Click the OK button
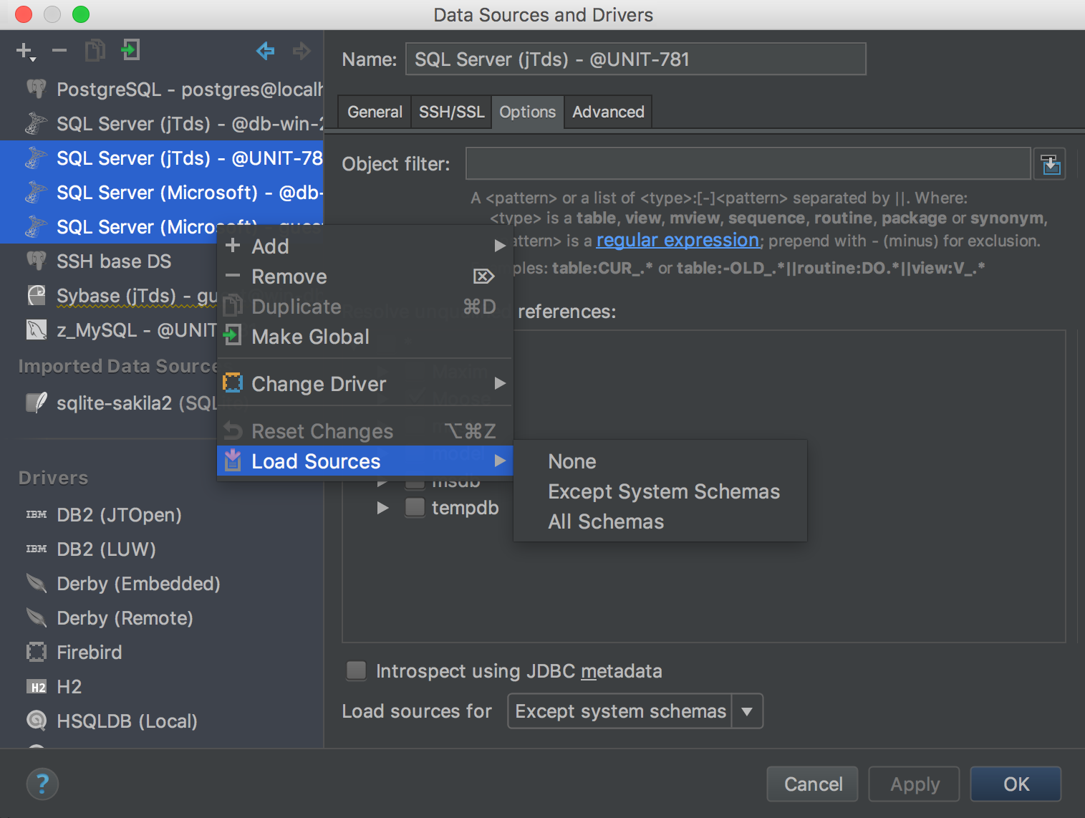 (1016, 784)
